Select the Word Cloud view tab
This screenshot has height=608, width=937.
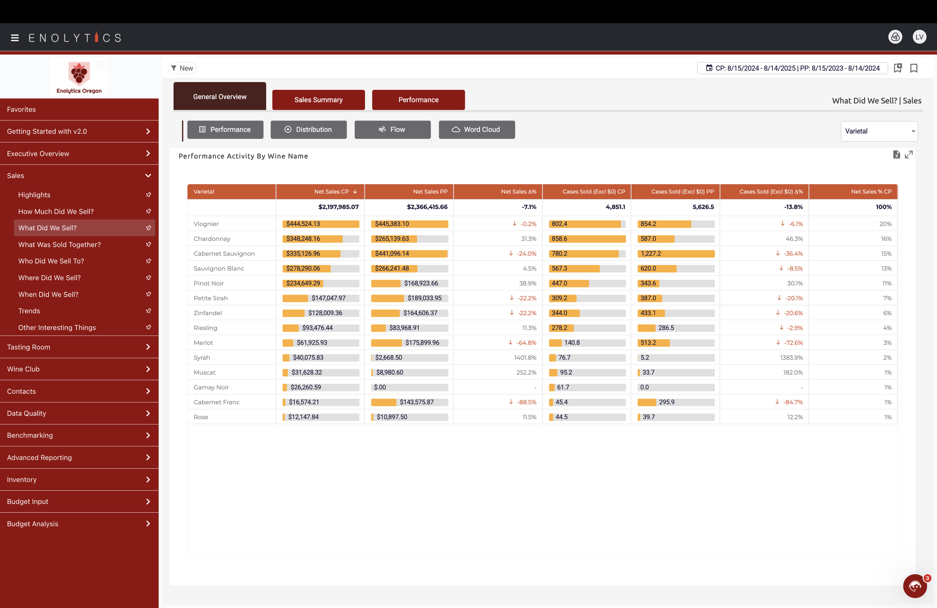476,130
